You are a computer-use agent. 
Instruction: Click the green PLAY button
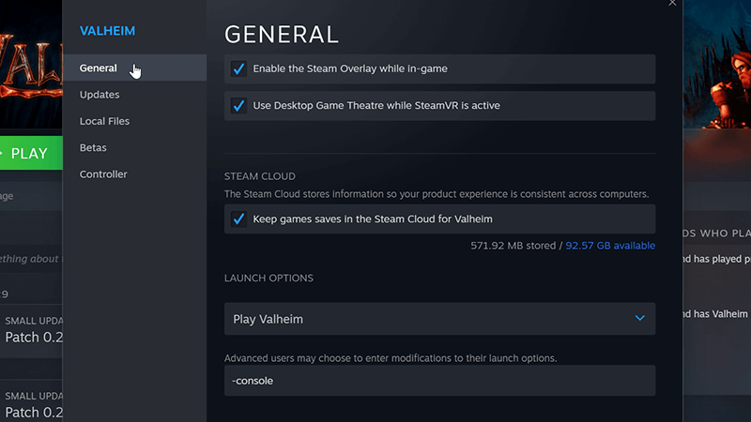tap(31, 153)
